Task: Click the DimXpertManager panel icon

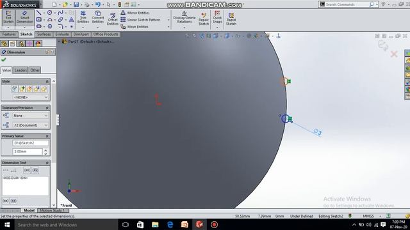Action: [29, 43]
